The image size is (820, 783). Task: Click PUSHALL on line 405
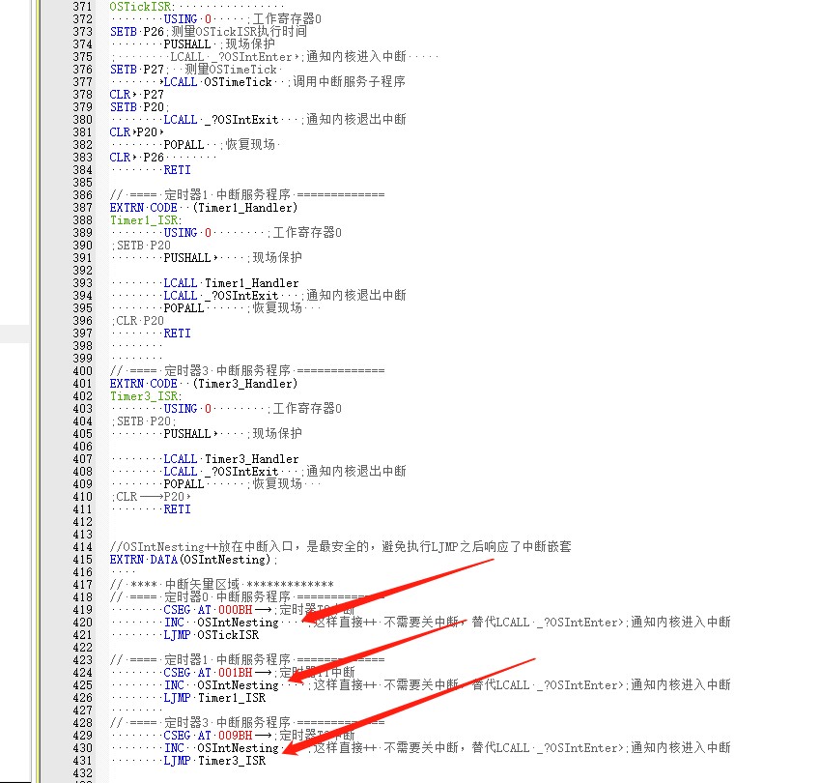(x=187, y=434)
